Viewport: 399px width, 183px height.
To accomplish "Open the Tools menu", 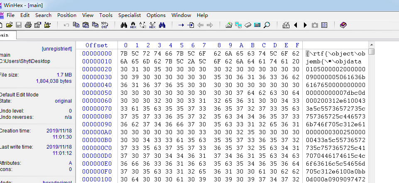I will click(x=105, y=15).
